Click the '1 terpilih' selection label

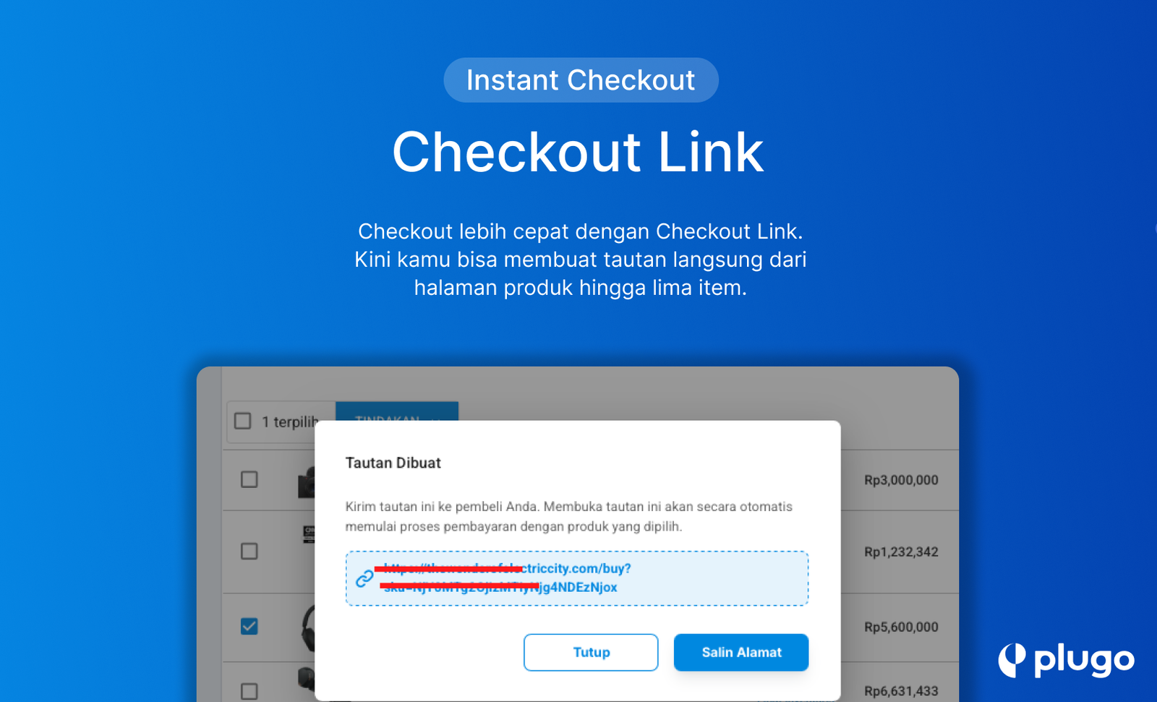(290, 421)
